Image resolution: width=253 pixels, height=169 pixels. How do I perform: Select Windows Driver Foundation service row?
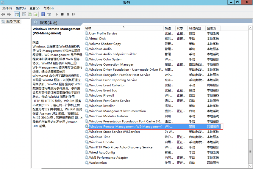click(x=152, y=70)
